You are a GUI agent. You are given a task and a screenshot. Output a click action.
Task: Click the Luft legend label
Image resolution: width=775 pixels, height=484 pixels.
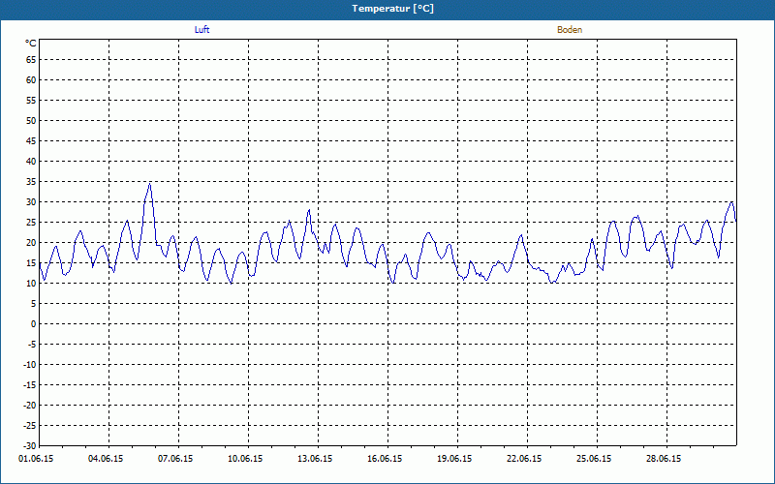[201, 30]
